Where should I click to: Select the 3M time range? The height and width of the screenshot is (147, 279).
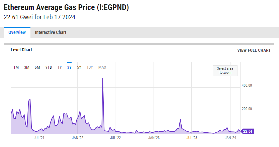(27, 67)
